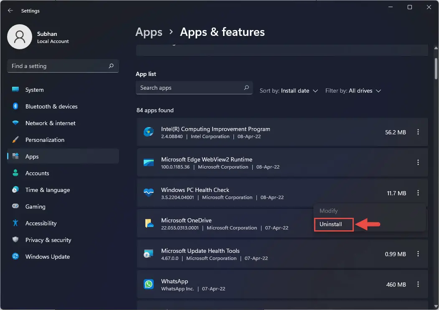Click the Microsoft OneDrive app icon

click(x=149, y=223)
